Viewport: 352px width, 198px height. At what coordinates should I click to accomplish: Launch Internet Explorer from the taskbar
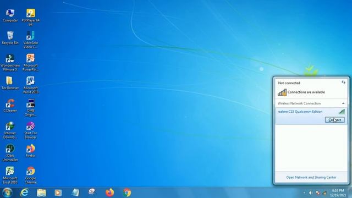(x=24, y=193)
